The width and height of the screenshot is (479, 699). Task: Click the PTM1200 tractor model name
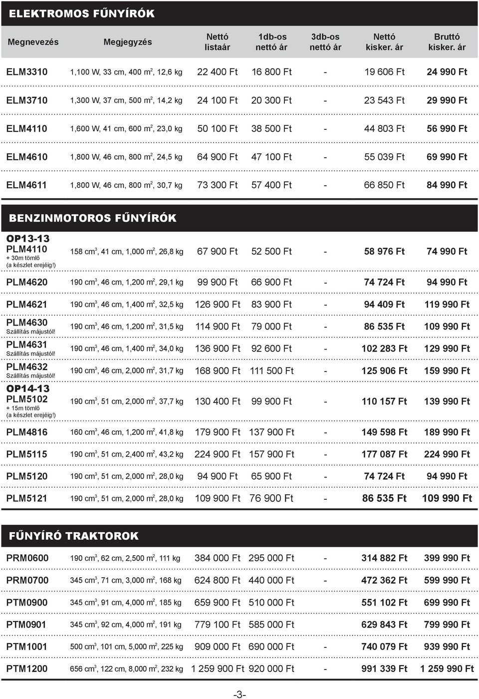[x=27, y=669]
